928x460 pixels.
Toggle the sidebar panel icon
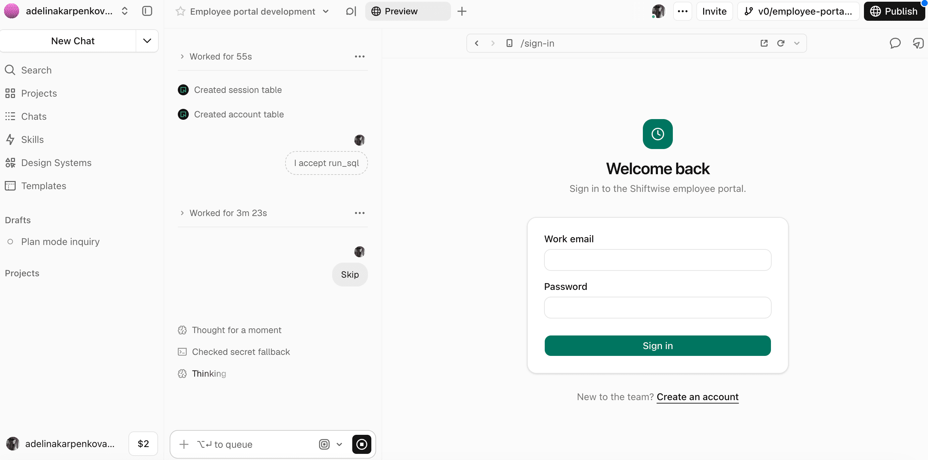point(147,11)
